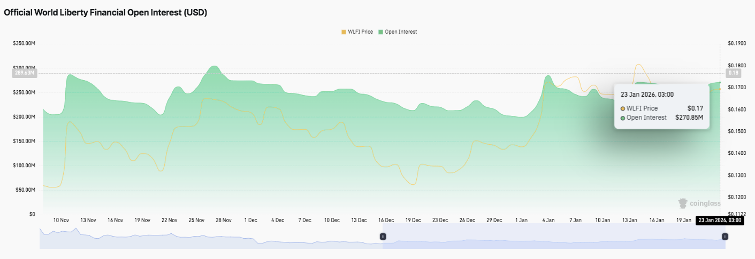Screen dimensions: 755x259
Task: Click the 4 Jan date on the x-axis
Action: [x=548, y=220]
